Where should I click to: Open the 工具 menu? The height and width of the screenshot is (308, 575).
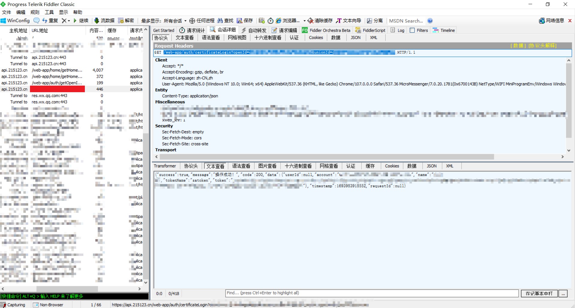49,12
